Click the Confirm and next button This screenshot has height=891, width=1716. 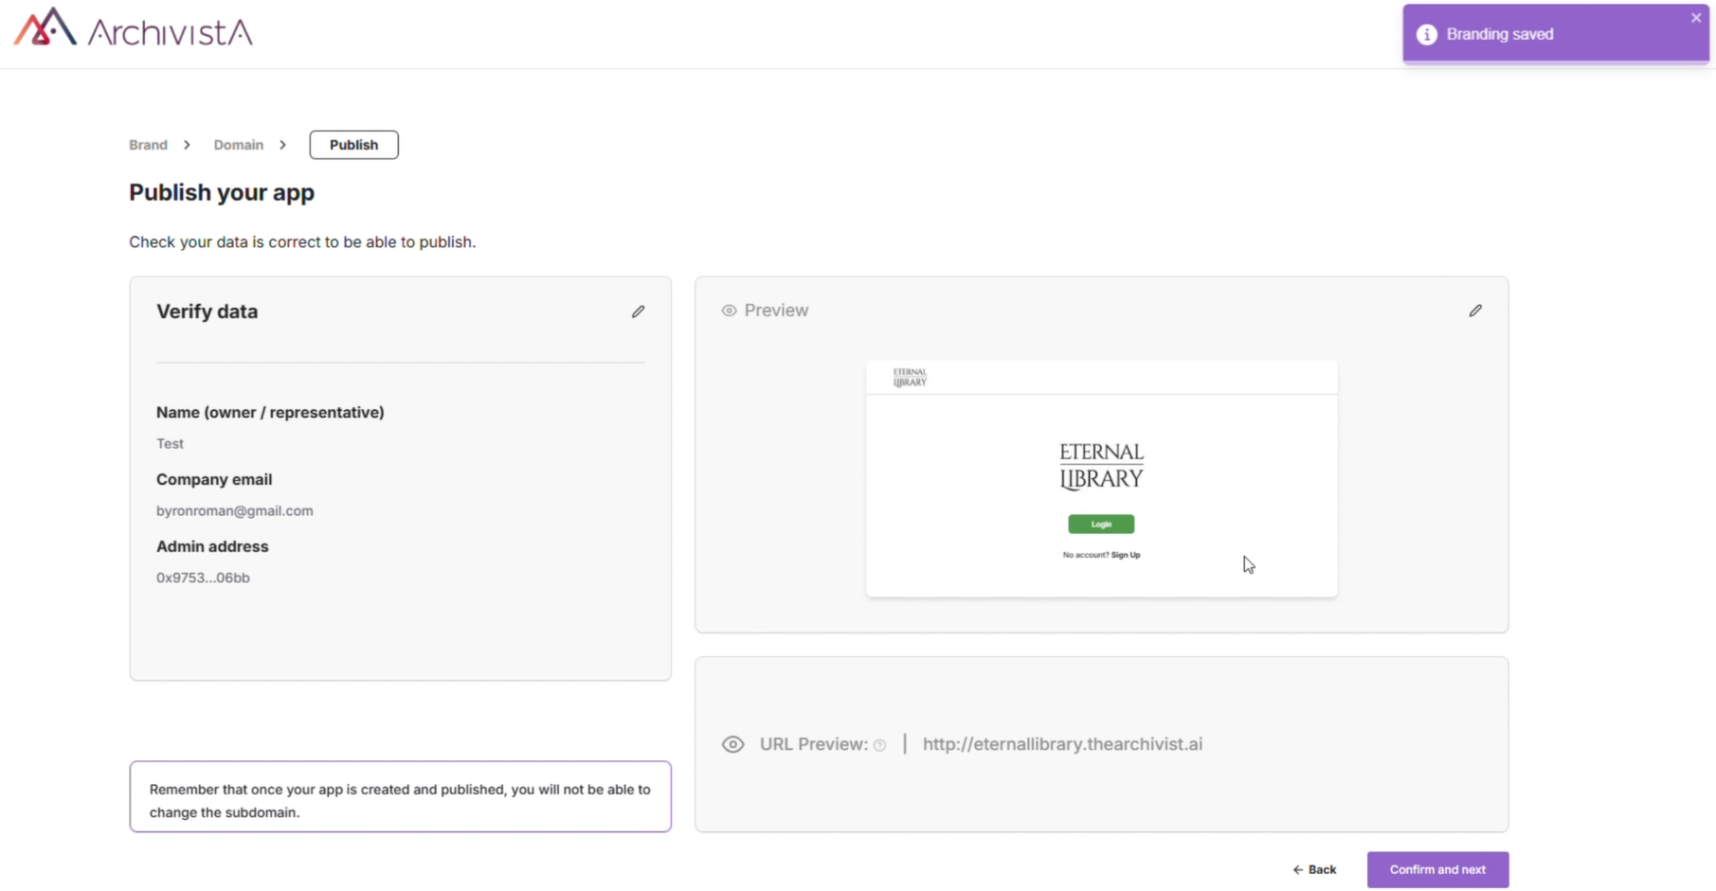tap(1436, 869)
